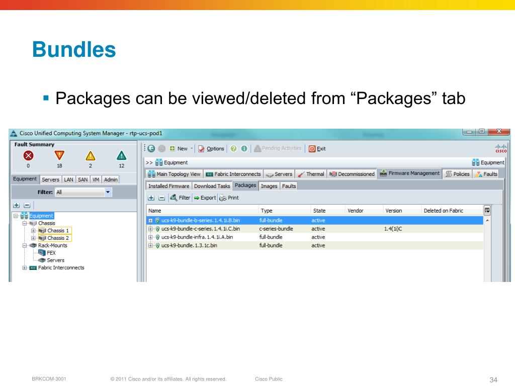Click the green help question mark icon
515x386 pixels.
tap(233, 149)
